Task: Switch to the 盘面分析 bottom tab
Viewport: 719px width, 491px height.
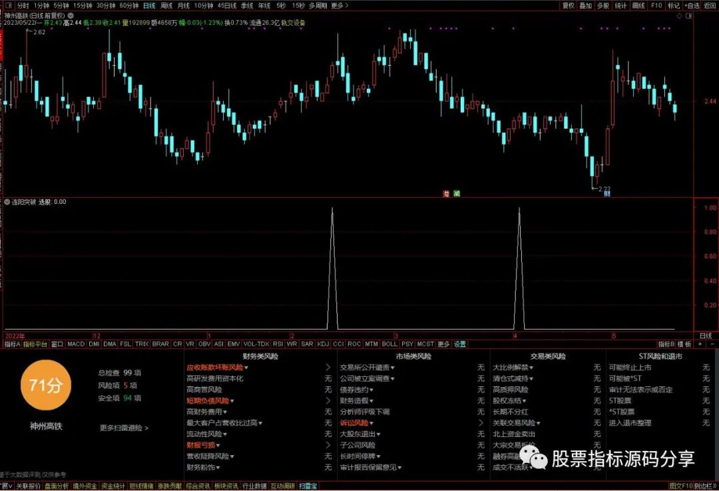Action: 57,486
